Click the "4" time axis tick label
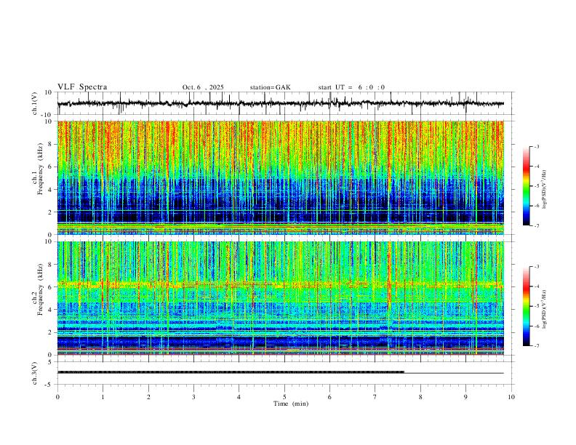Screen dimensions: 576x445 pos(239,397)
